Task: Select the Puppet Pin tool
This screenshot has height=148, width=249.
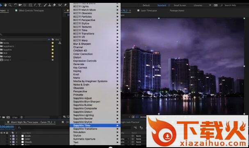Action: pyautogui.click(x=65, y=5)
